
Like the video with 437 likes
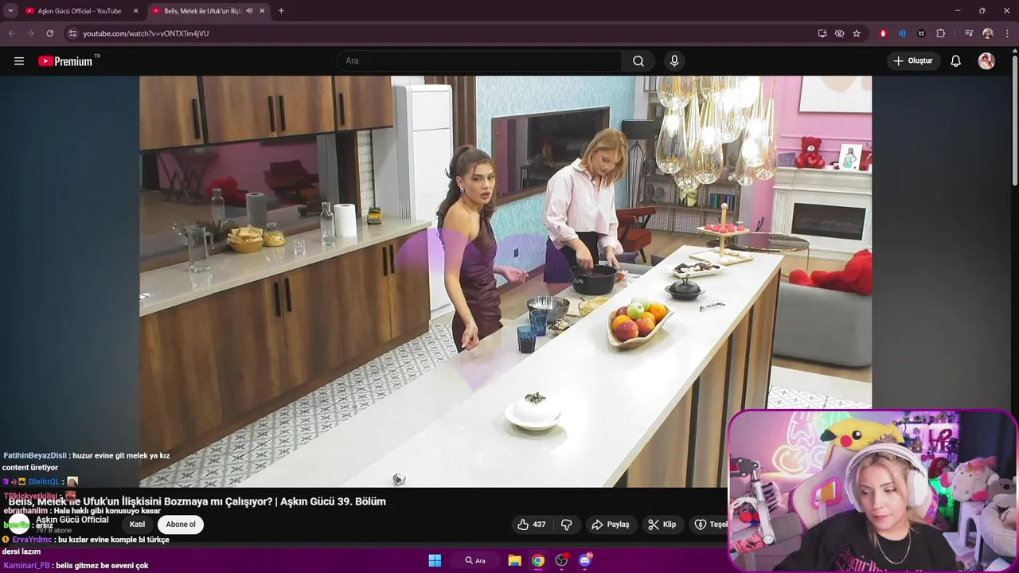point(532,524)
